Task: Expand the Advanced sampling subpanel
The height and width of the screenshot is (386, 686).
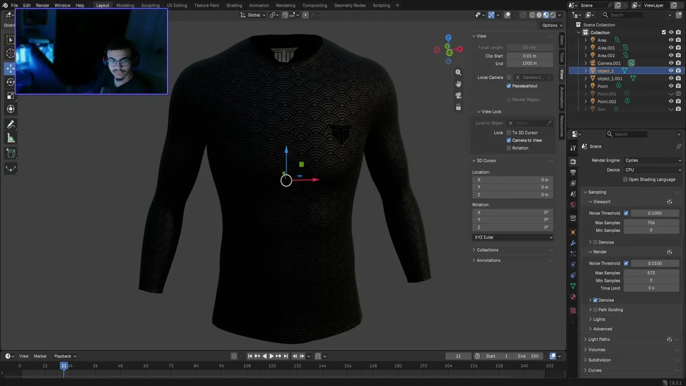Action: (602, 329)
